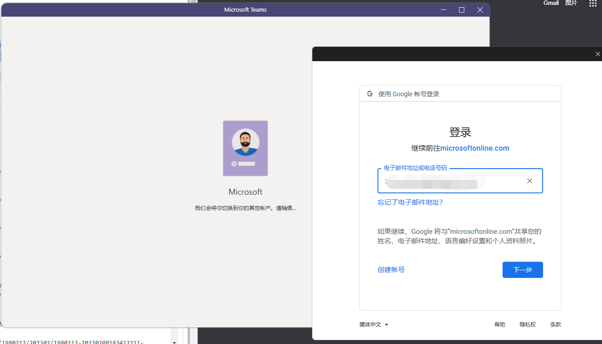Open the microsoftonline.com link
The image size is (602, 344).
point(475,147)
